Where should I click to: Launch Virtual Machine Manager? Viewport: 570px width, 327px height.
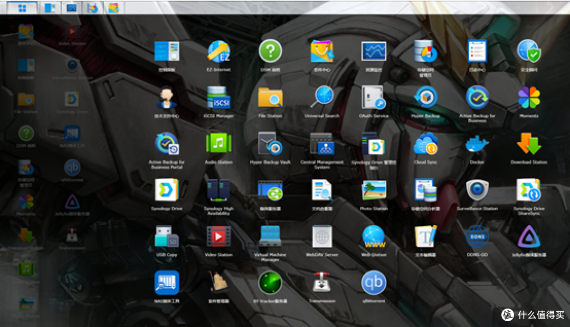(x=270, y=236)
